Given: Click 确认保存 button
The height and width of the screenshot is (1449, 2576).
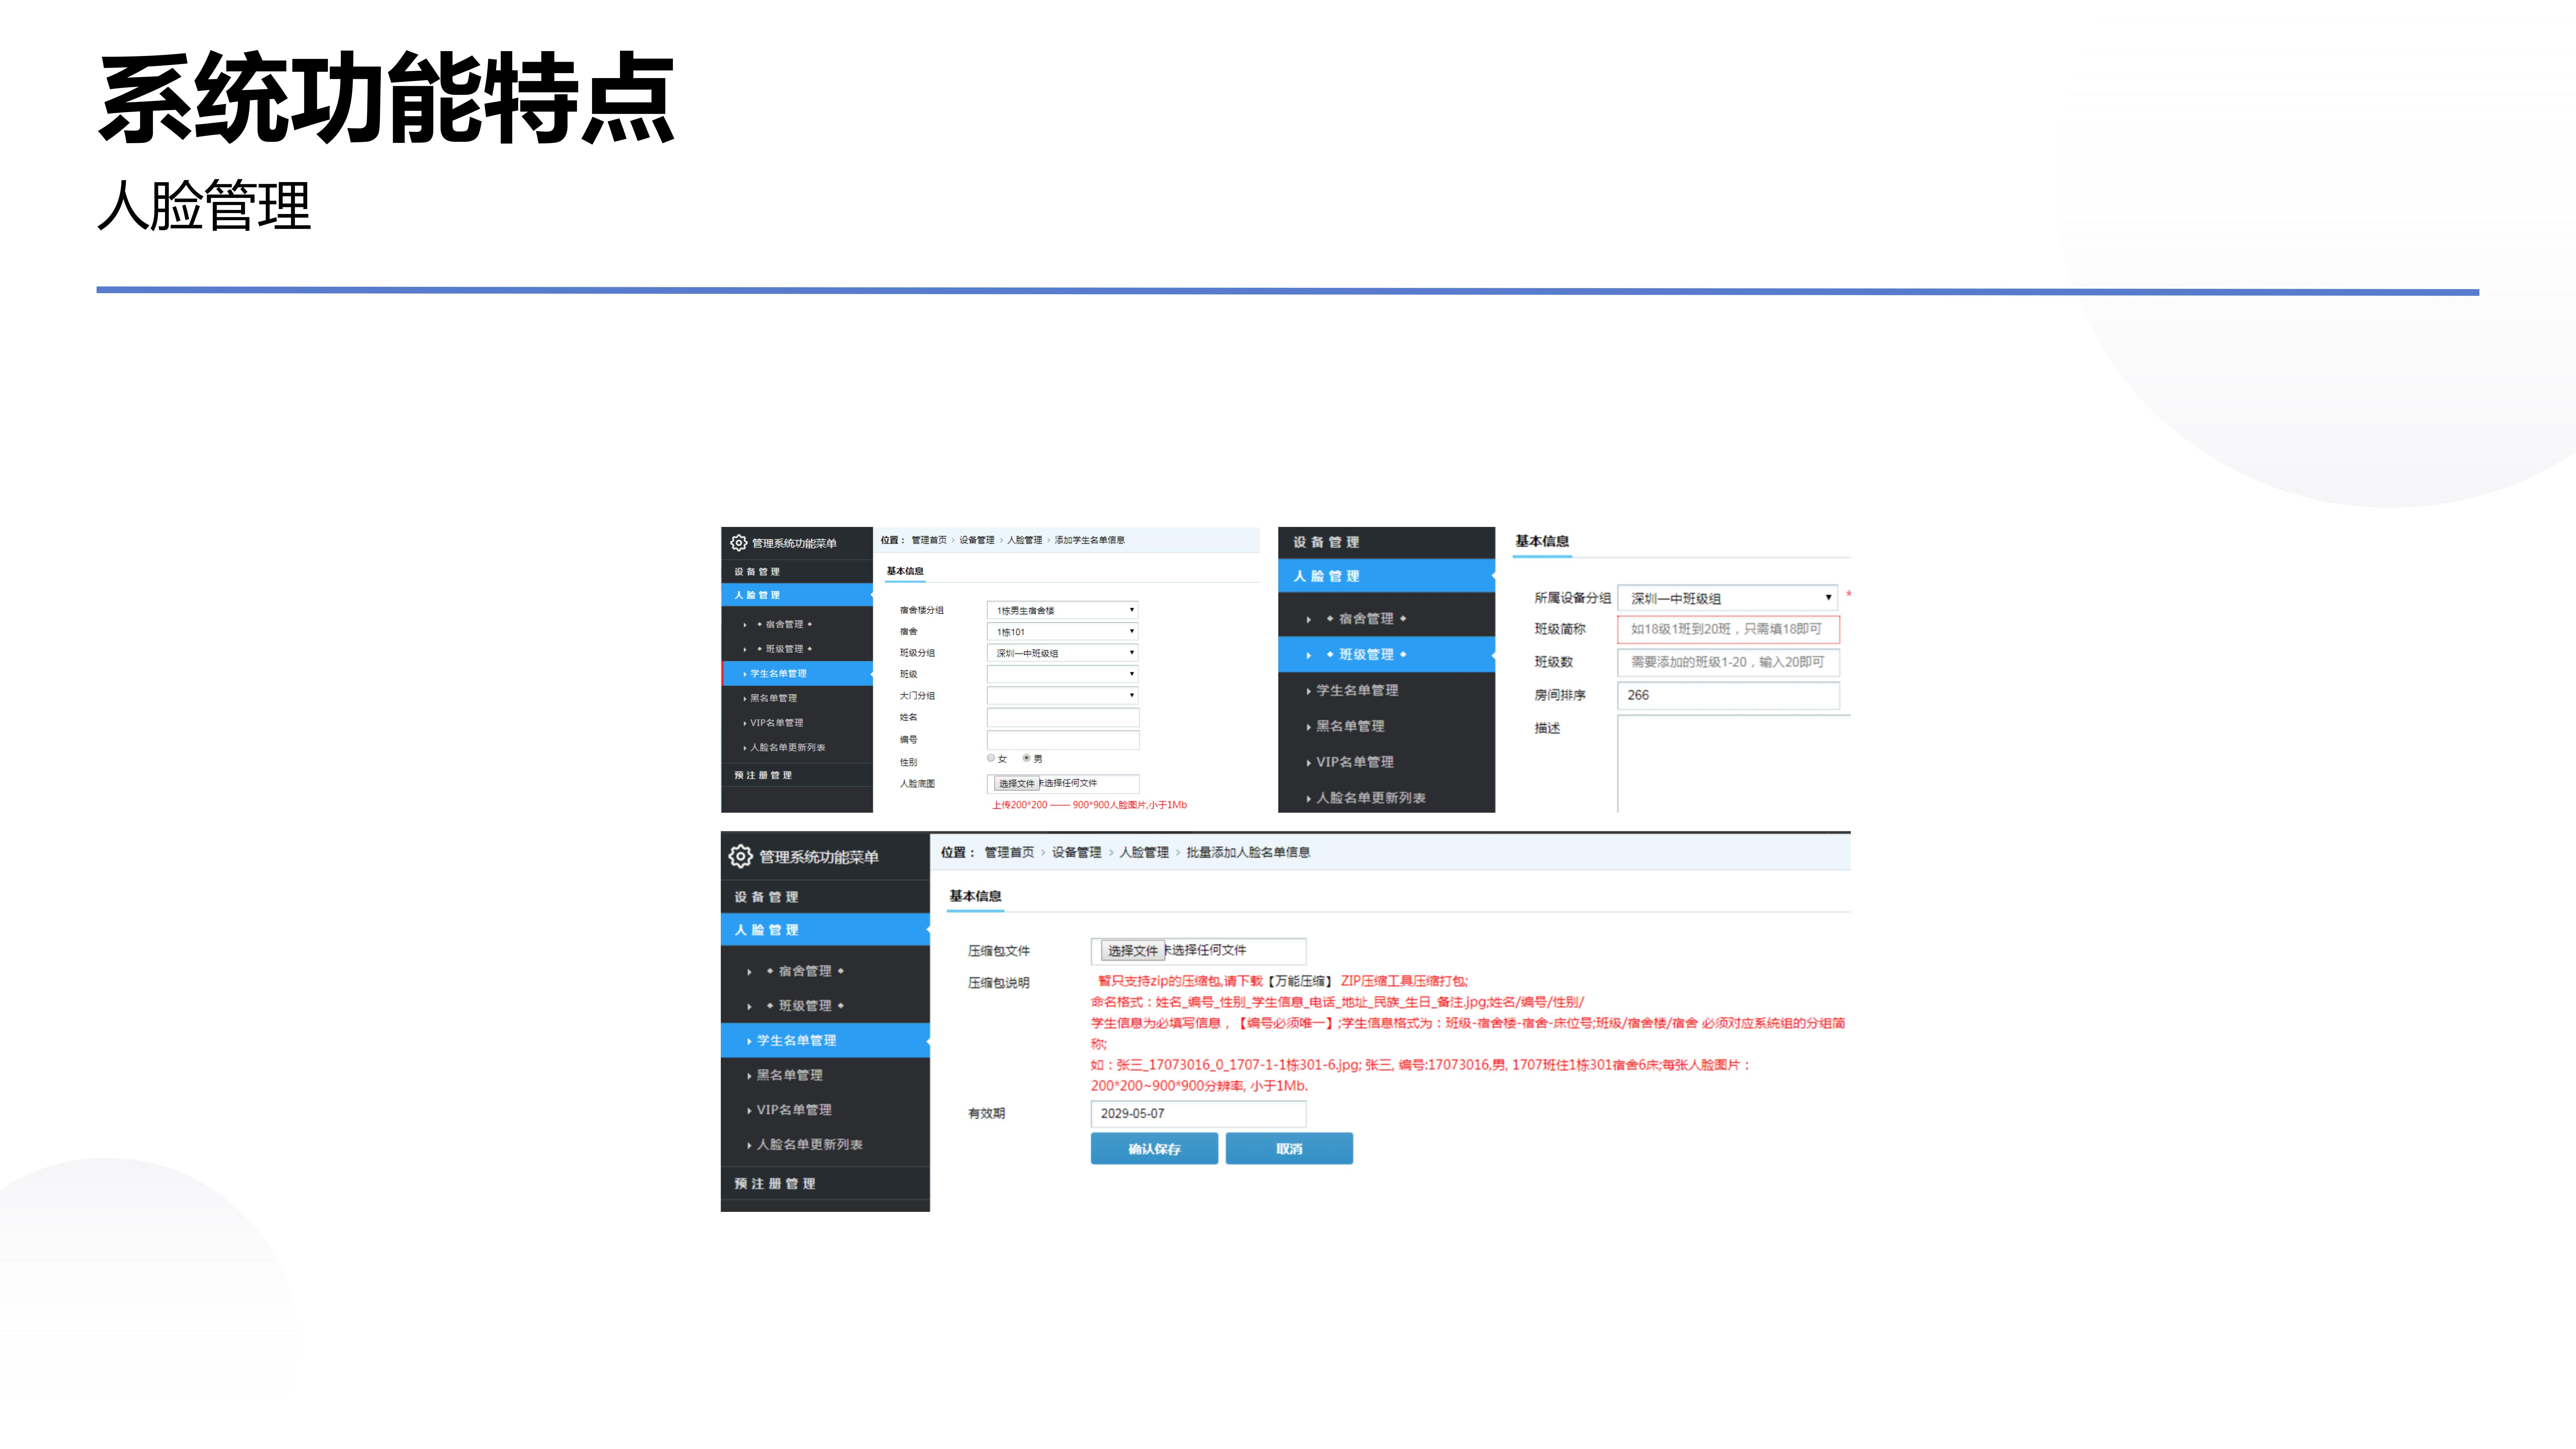Looking at the screenshot, I should click(x=1154, y=1149).
